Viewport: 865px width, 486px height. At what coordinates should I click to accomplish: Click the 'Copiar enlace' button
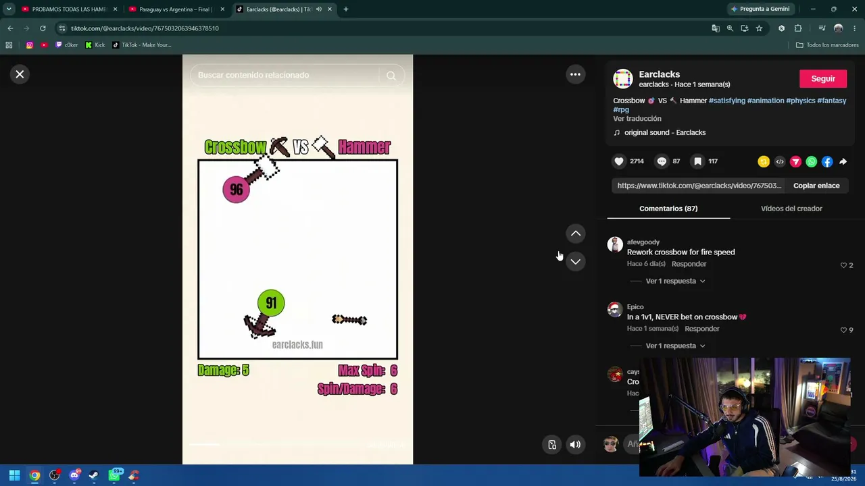816,186
